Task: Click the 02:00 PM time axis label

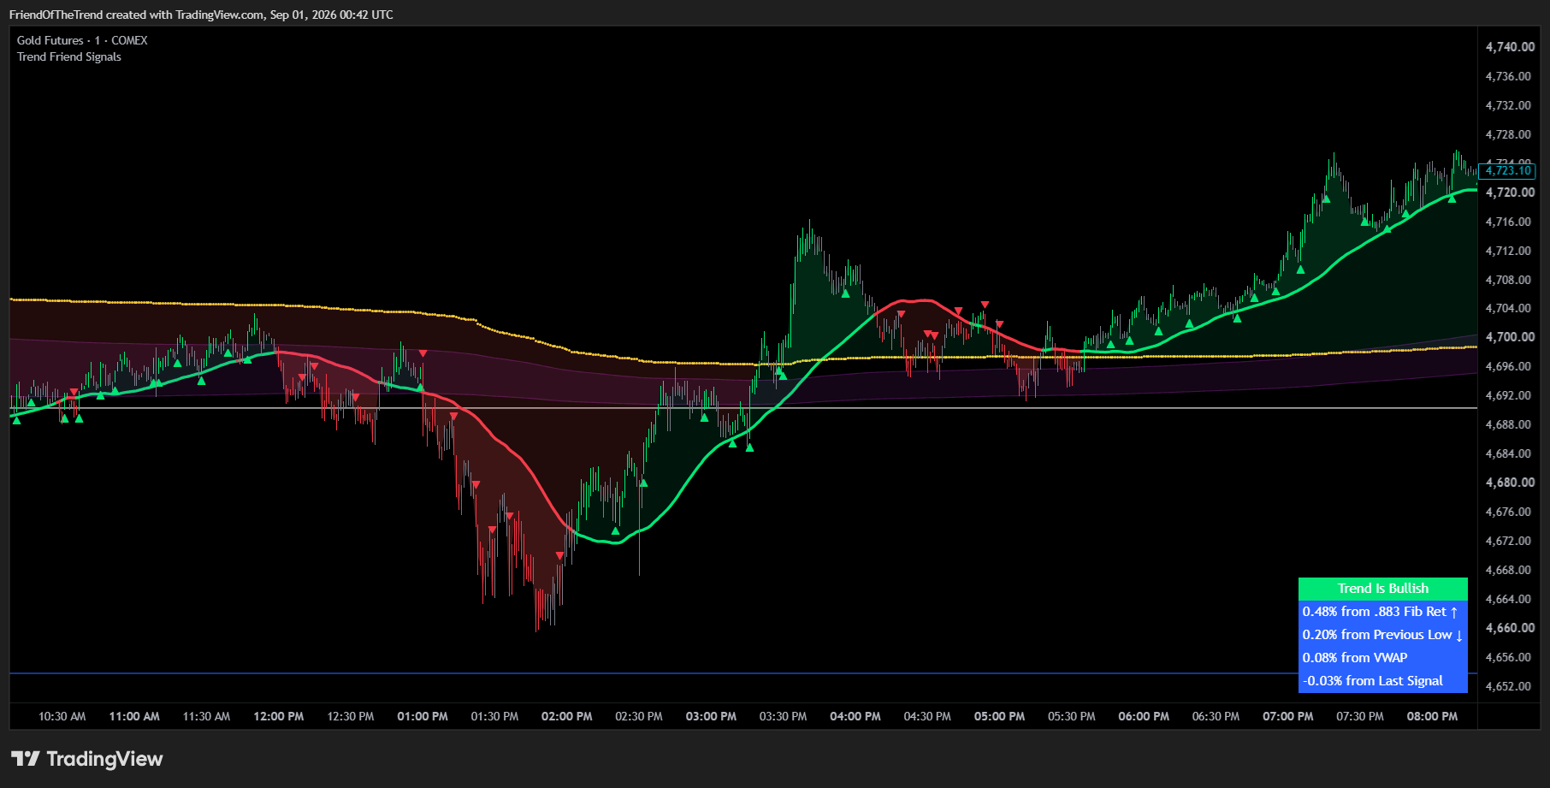Action: tap(567, 716)
